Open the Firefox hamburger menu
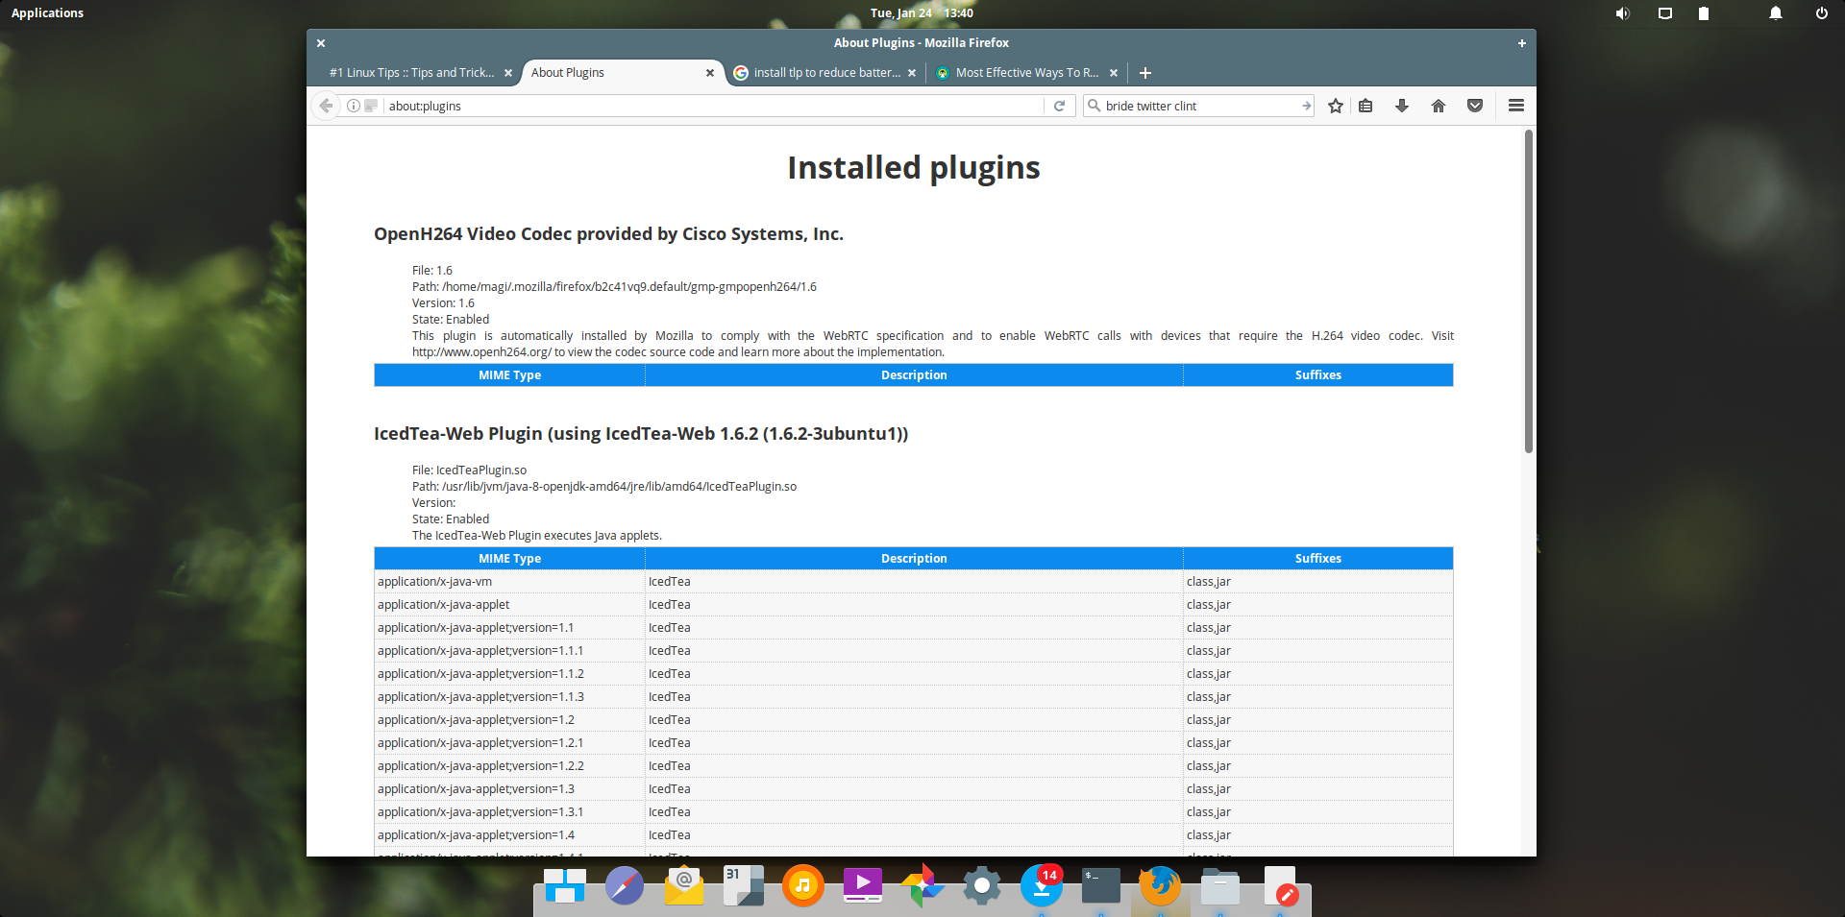 click(x=1516, y=106)
